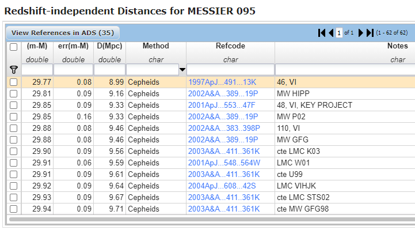415x230 pixels.
Task: Click the Refcode filter input field
Action: click(230, 70)
